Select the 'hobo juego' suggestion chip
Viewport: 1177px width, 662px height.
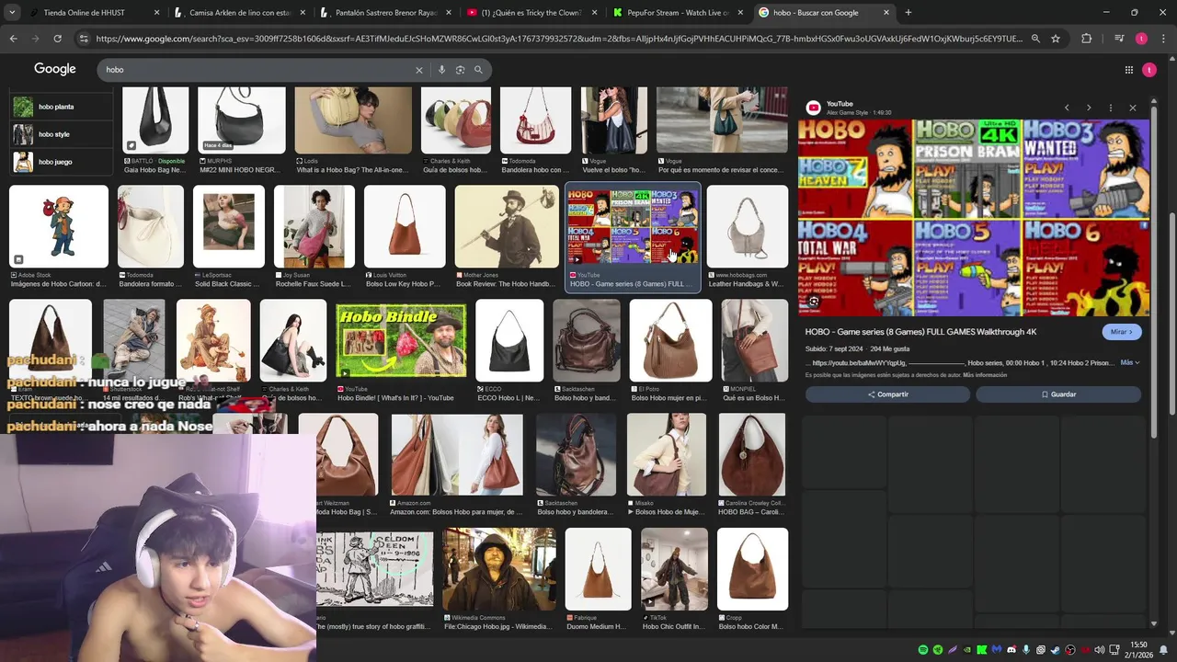[60, 162]
